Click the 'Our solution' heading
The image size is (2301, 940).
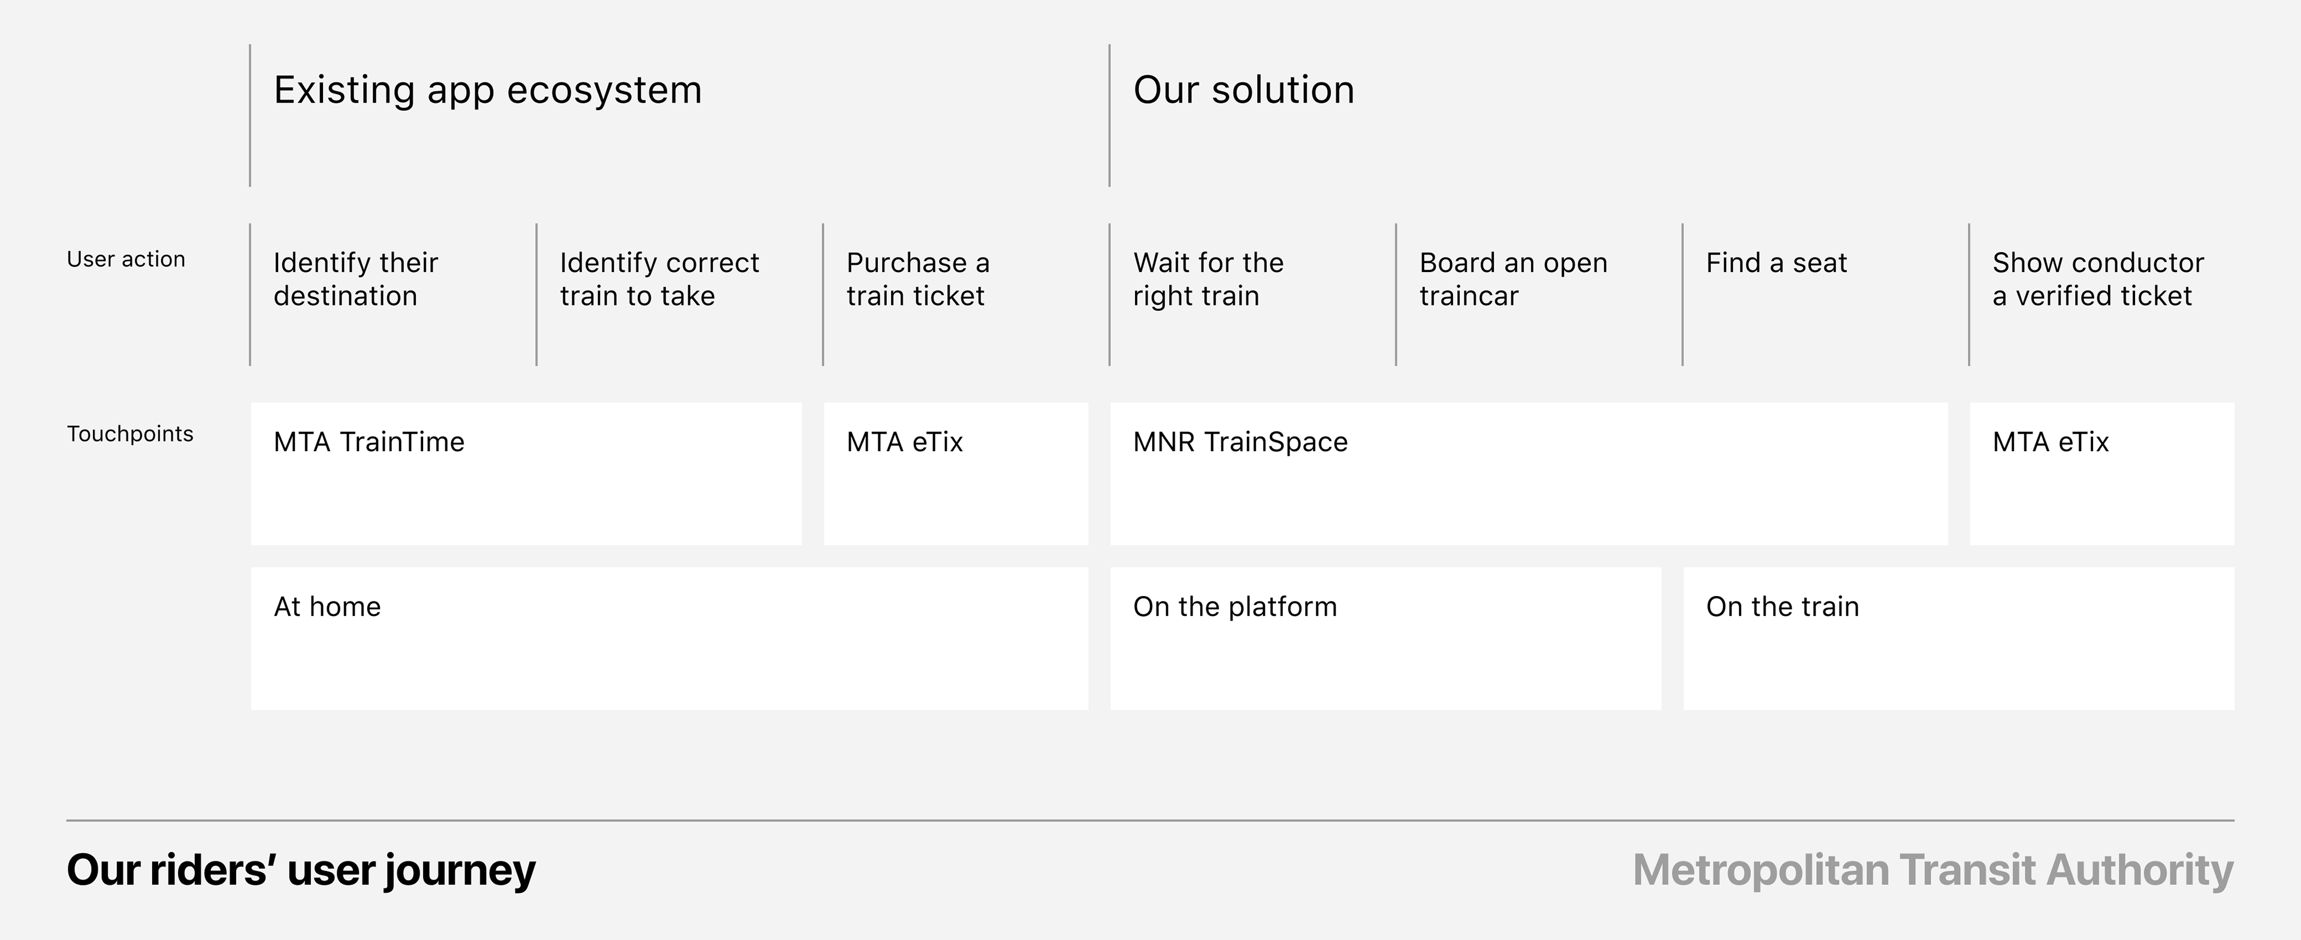[1243, 90]
